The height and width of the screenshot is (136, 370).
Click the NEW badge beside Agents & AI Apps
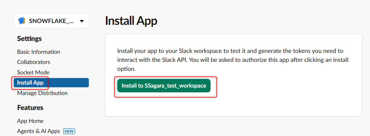(69, 131)
